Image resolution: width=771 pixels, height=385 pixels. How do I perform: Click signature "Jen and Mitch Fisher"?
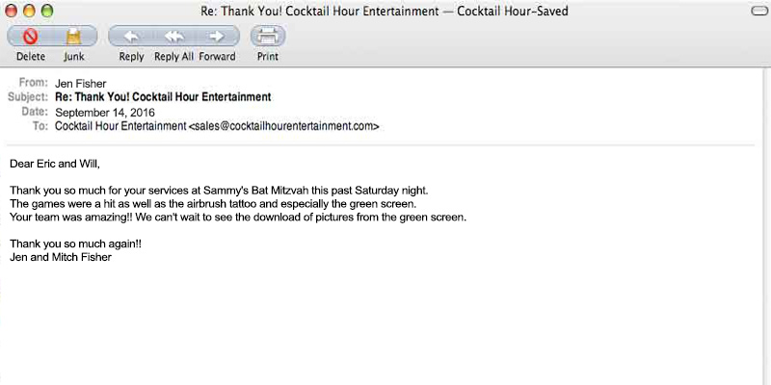(61, 257)
